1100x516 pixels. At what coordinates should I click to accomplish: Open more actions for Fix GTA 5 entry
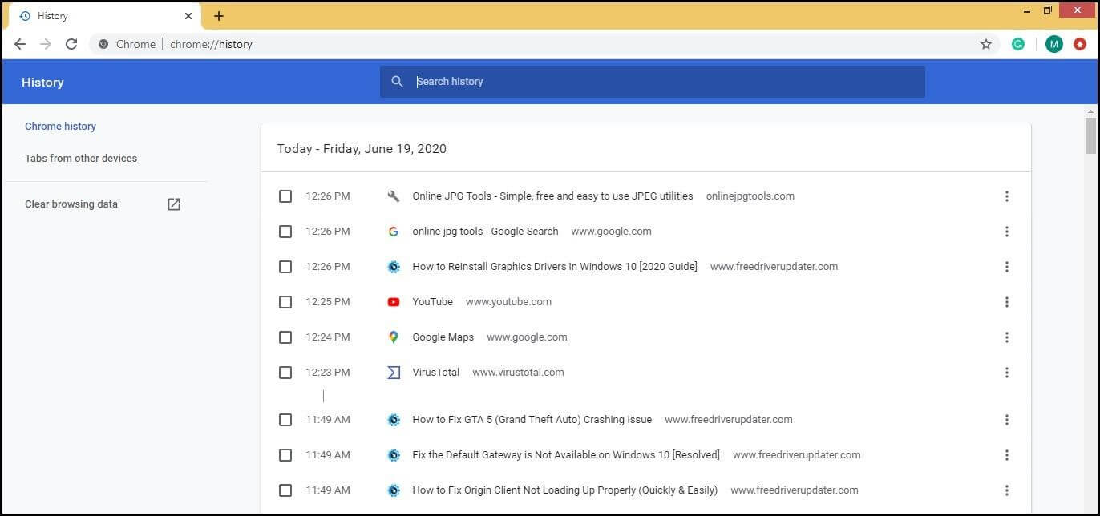pos(1007,420)
